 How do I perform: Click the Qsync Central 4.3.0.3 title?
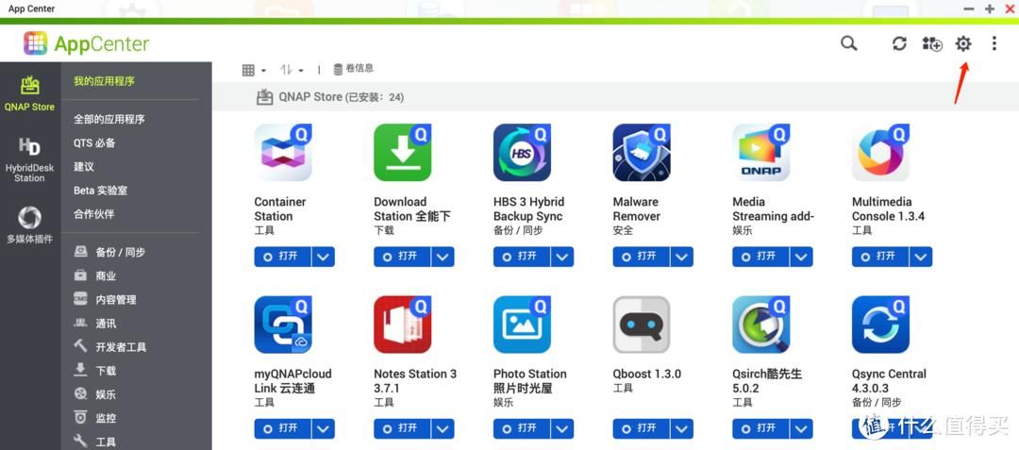[889, 381]
